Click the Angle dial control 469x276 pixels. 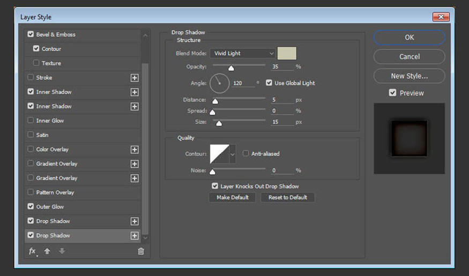[x=220, y=84]
